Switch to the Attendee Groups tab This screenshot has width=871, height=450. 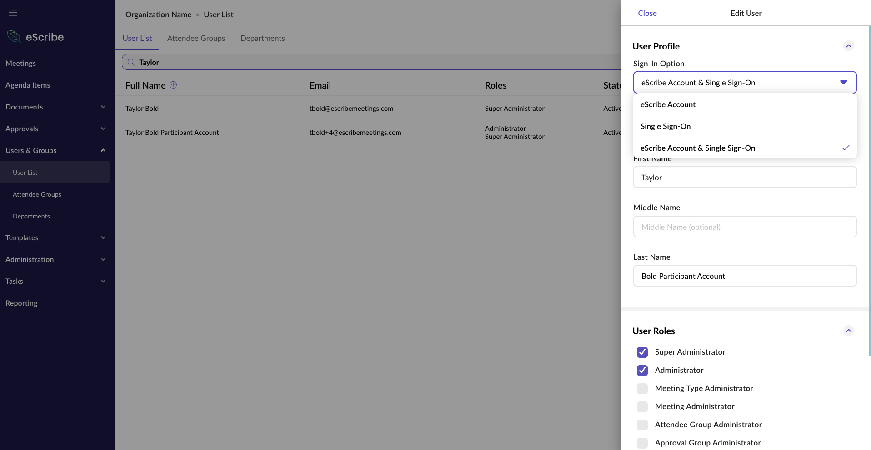(196, 38)
